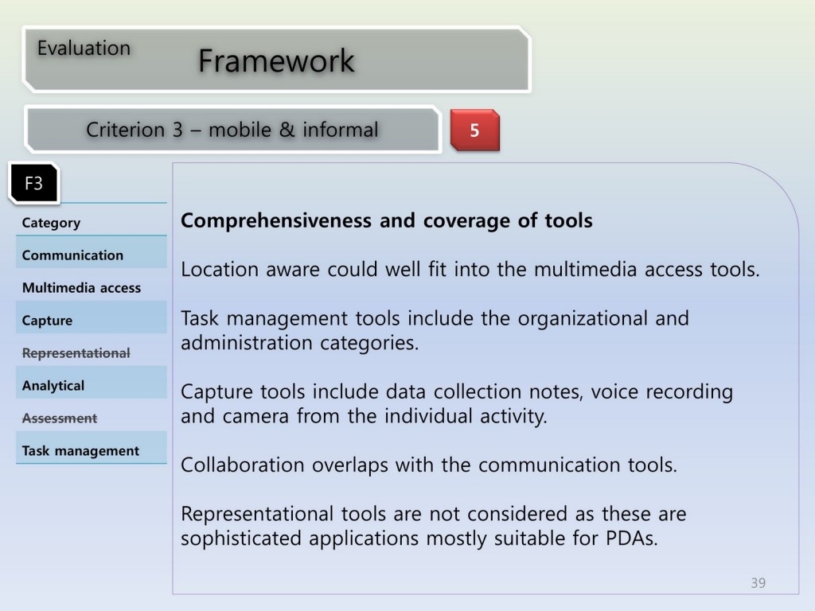This screenshot has width=815, height=611.
Task: Click paragraph starting 'Task management tools include'
Action: click(435, 330)
